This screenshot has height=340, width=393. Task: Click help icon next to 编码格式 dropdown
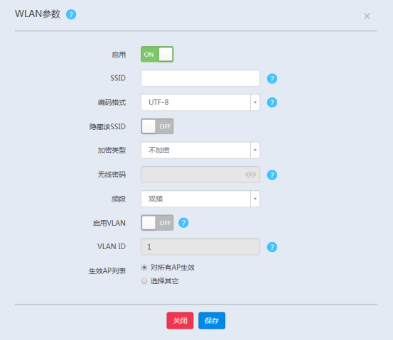click(x=272, y=102)
